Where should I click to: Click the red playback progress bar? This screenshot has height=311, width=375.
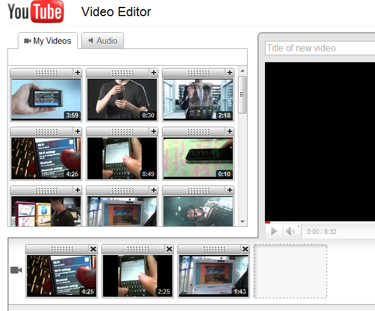(267, 222)
